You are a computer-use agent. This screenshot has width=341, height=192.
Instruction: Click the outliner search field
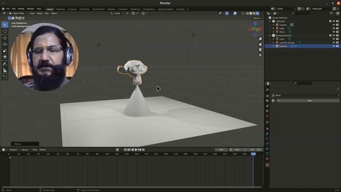(301, 13)
